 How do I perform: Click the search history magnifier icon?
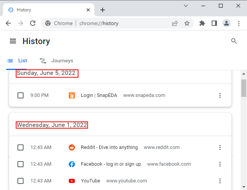pos(234,41)
